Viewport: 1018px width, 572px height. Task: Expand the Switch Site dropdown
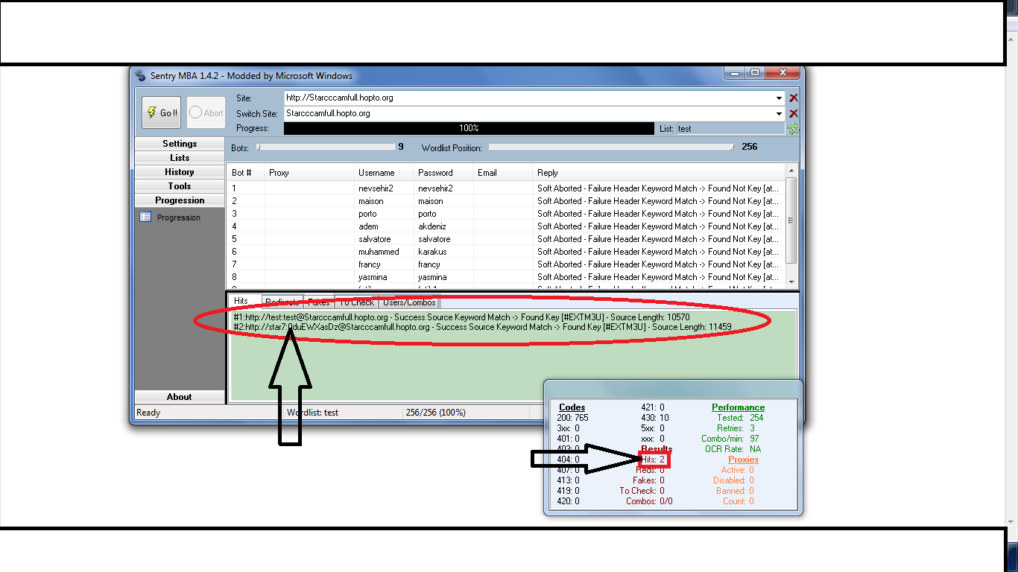coord(780,113)
